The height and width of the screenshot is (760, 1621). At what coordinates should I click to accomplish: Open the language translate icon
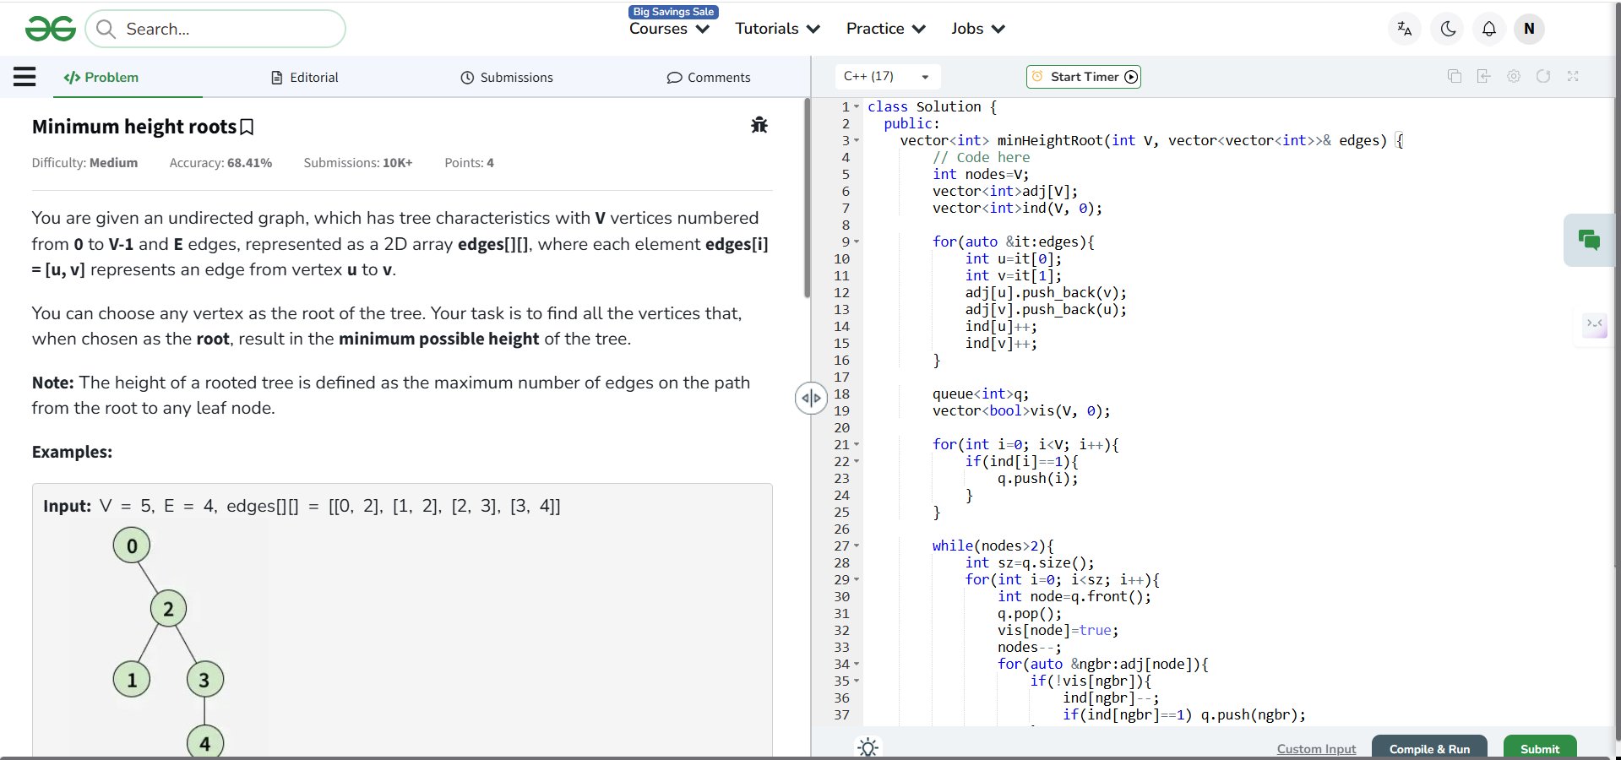pos(1405,29)
